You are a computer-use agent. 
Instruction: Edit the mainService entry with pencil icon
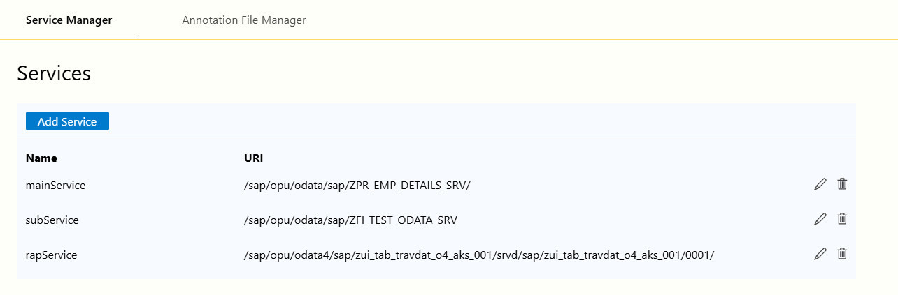(x=820, y=184)
